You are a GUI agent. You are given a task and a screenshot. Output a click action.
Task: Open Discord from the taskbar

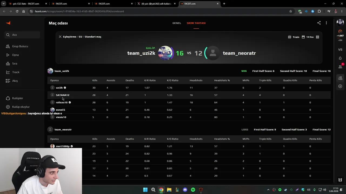[185, 190]
